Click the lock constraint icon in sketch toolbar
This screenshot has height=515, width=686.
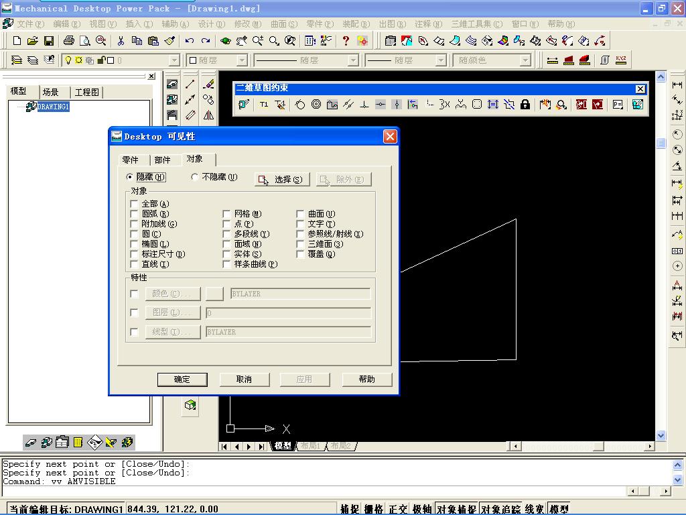[525, 104]
